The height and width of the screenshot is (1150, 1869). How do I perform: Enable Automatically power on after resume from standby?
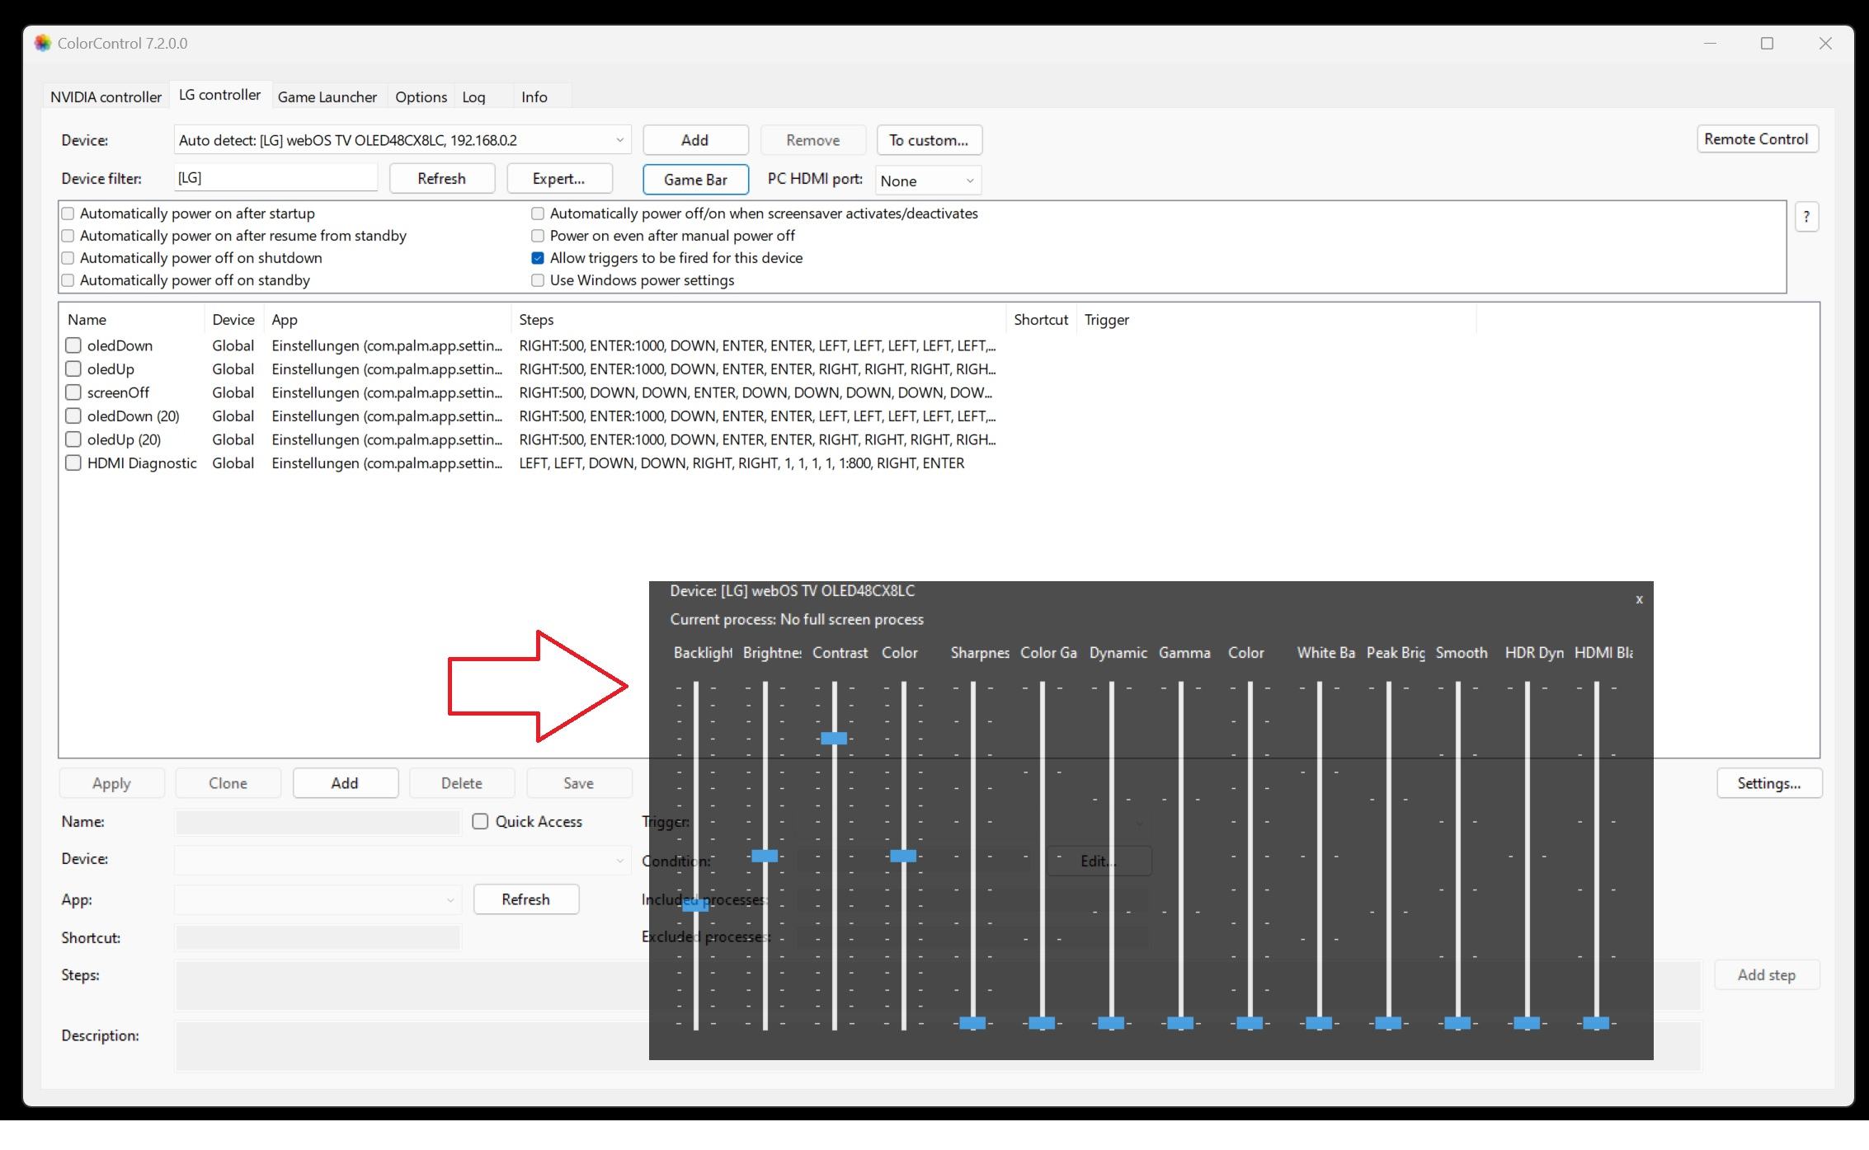point(68,236)
